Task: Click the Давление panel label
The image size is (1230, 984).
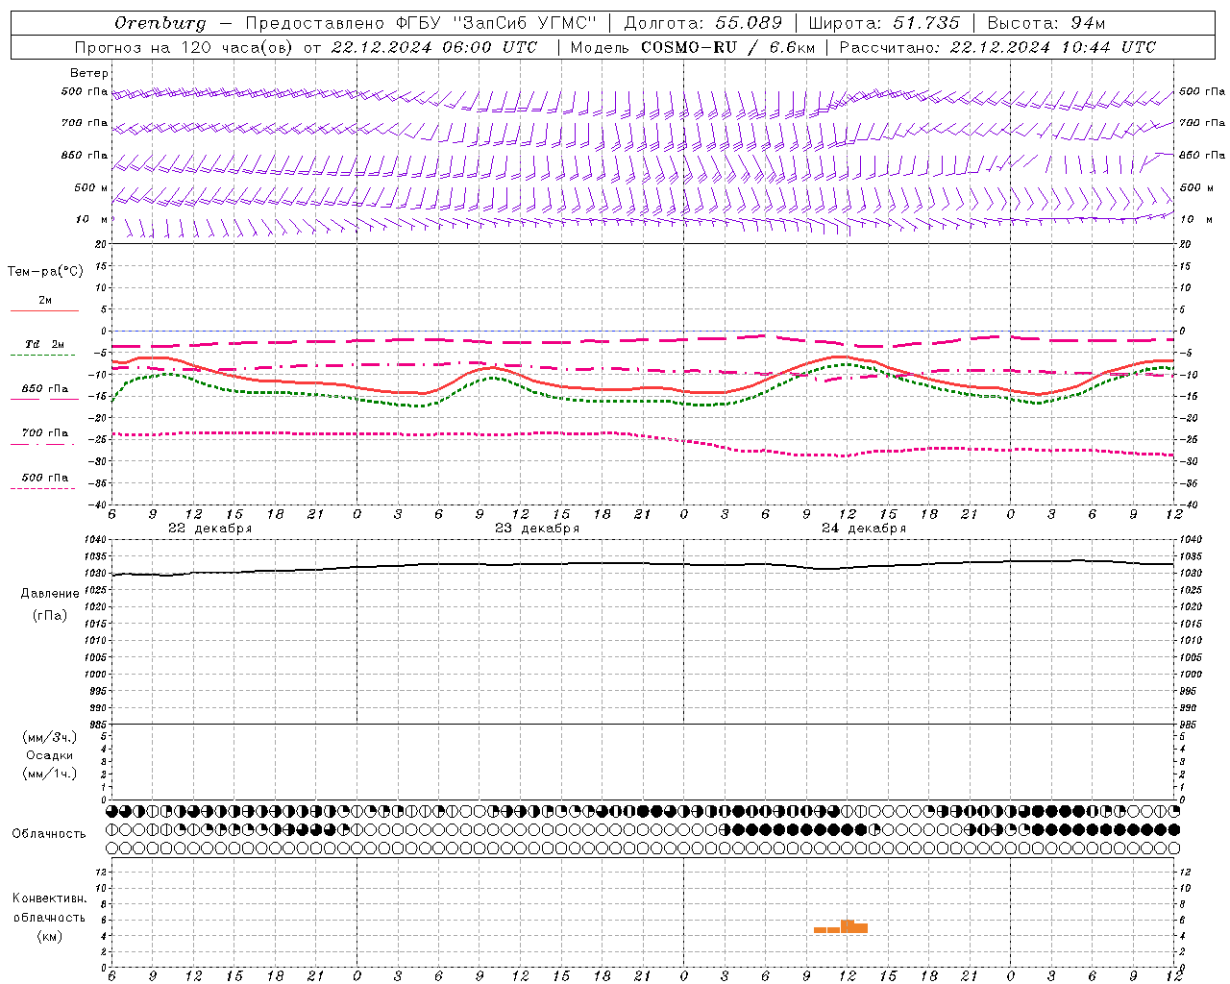Action: pyautogui.click(x=50, y=594)
